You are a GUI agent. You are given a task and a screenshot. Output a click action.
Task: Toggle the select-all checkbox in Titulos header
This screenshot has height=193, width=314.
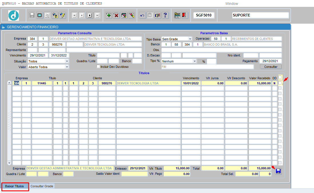[280, 77]
